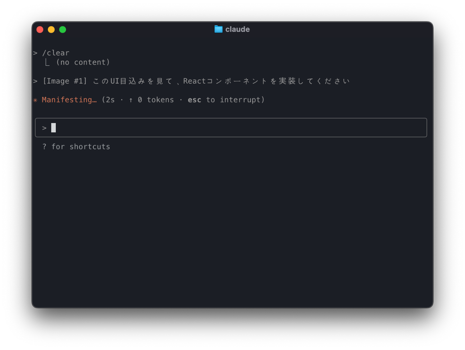Click the '/clear' command line
465x350 pixels.
pyautogui.click(x=56, y=53)
